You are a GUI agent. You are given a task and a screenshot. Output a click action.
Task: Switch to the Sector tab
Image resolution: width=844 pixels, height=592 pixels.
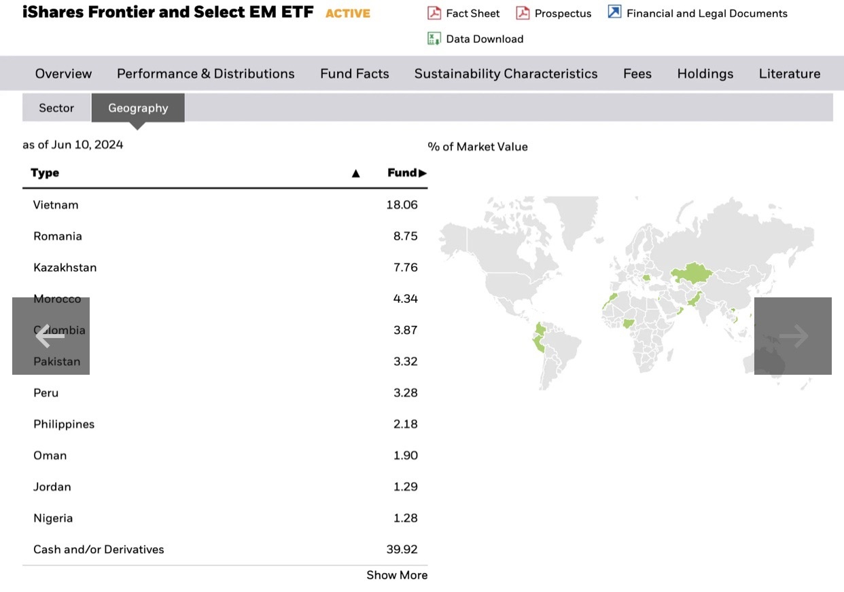click(56, 108)
